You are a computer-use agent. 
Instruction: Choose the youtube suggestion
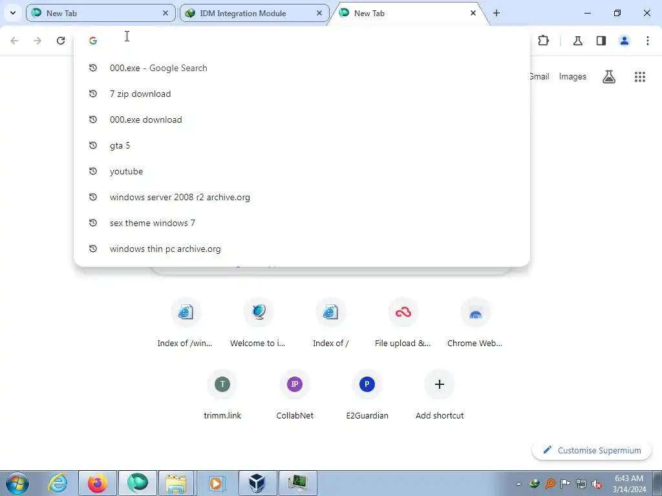tap(302, 171)
